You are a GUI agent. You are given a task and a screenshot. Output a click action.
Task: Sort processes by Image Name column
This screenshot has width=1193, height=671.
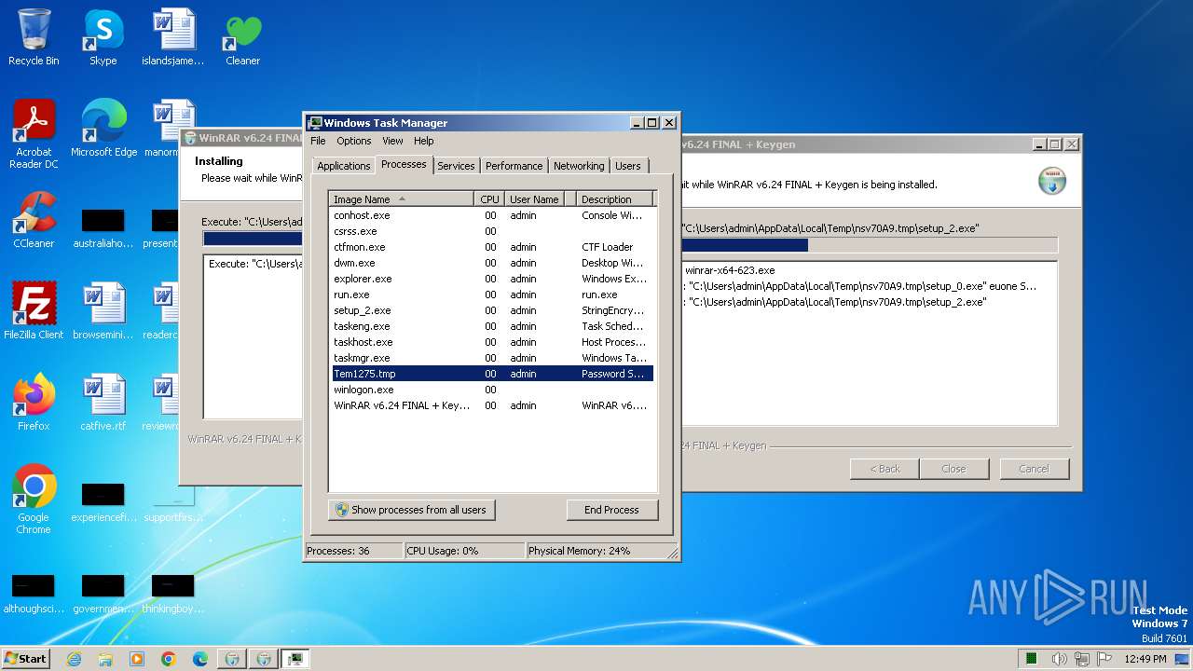pos(402,199)
